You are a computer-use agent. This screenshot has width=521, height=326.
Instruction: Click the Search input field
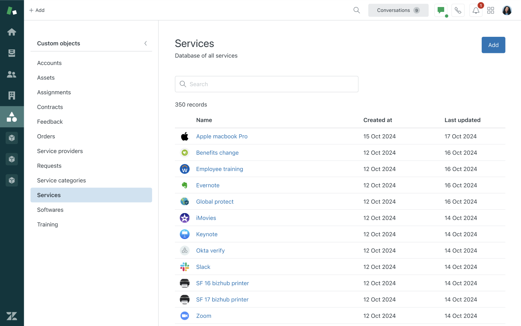[266, 84]
